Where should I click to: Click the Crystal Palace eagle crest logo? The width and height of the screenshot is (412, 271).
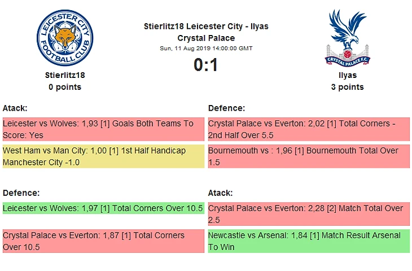[x=347, y=37]
